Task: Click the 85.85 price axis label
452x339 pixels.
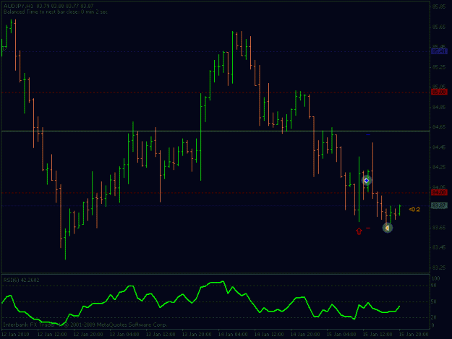Action: (x=439, y=7)
